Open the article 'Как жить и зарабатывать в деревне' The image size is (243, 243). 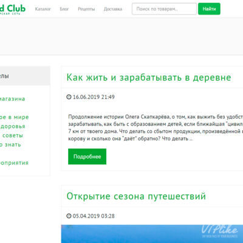149,77
